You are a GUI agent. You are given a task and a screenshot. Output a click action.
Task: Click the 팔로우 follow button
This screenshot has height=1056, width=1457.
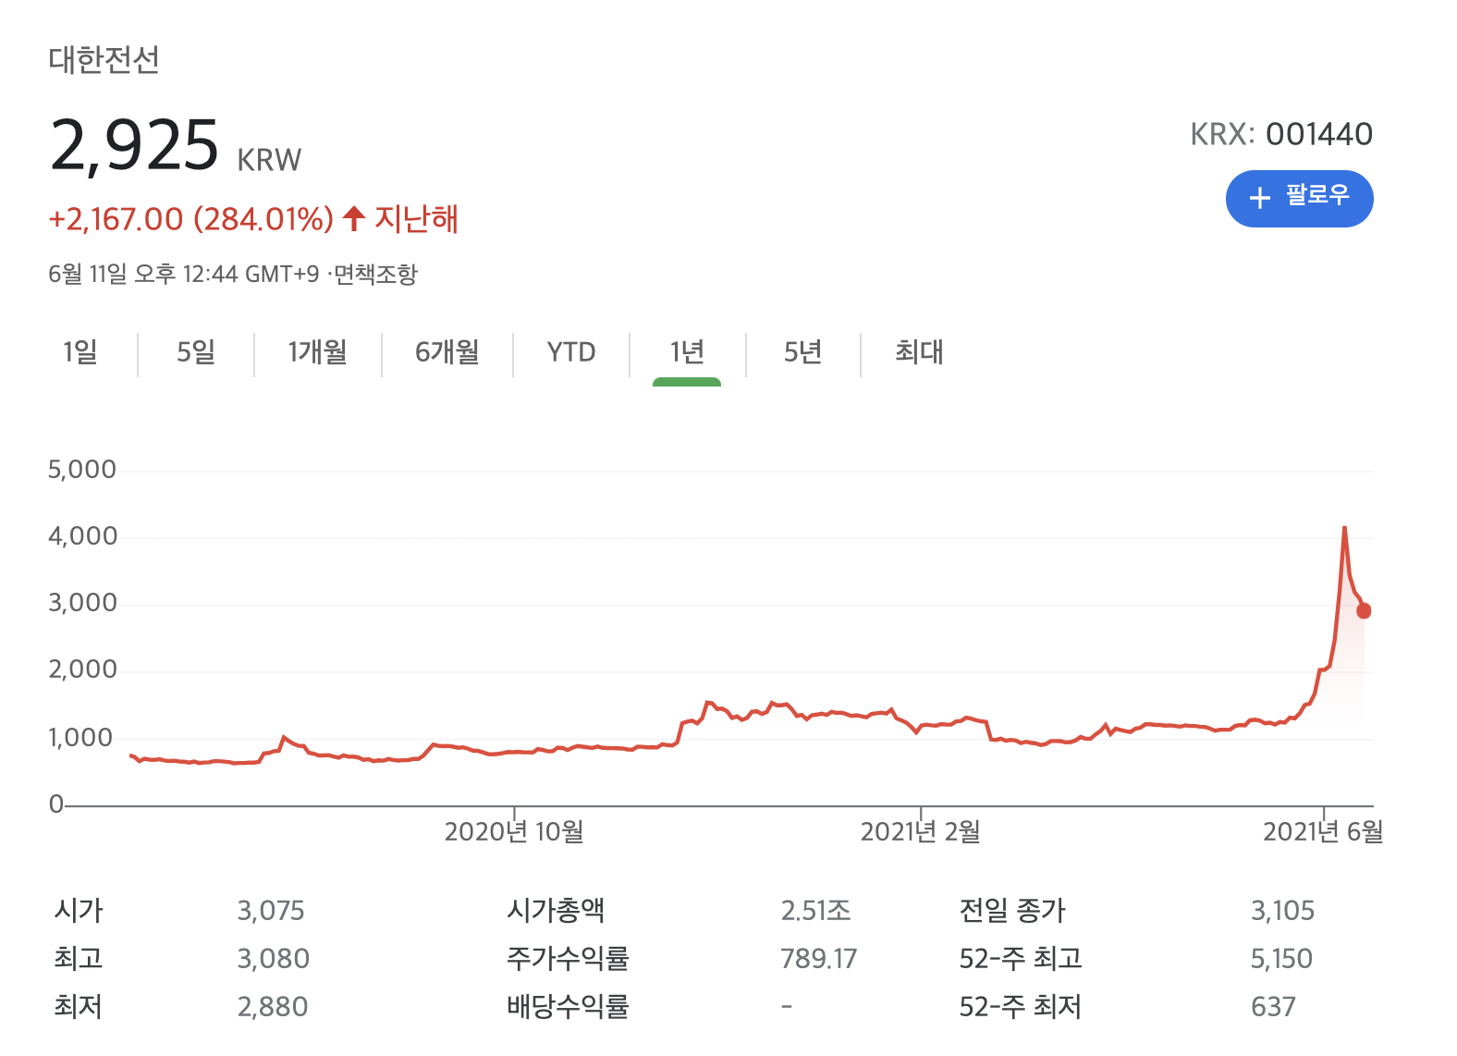point(1299,198)
